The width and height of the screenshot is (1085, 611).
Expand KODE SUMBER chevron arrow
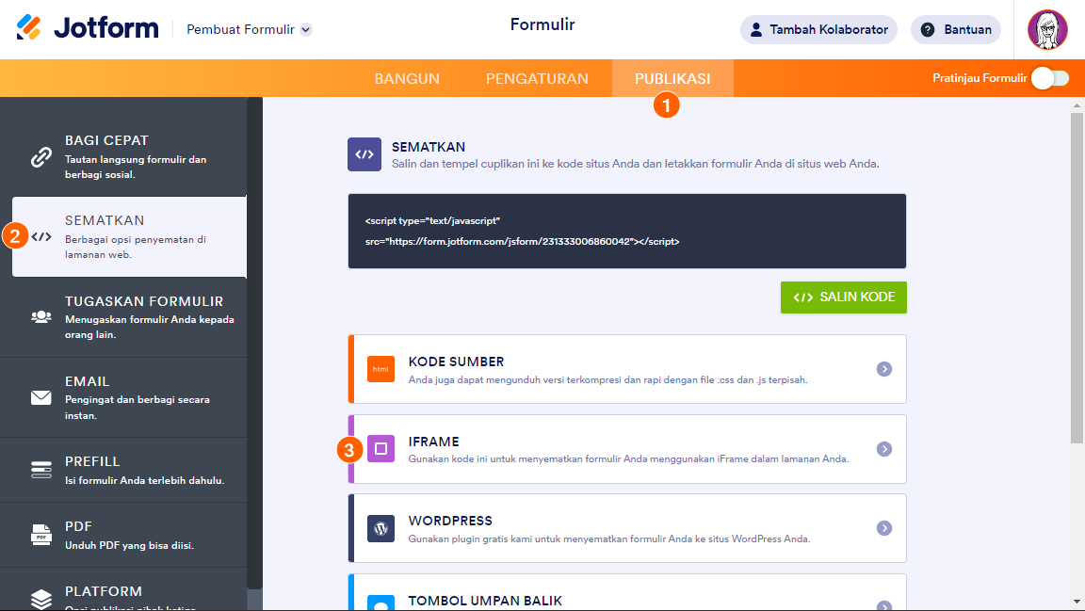click(x=883, y=369)
